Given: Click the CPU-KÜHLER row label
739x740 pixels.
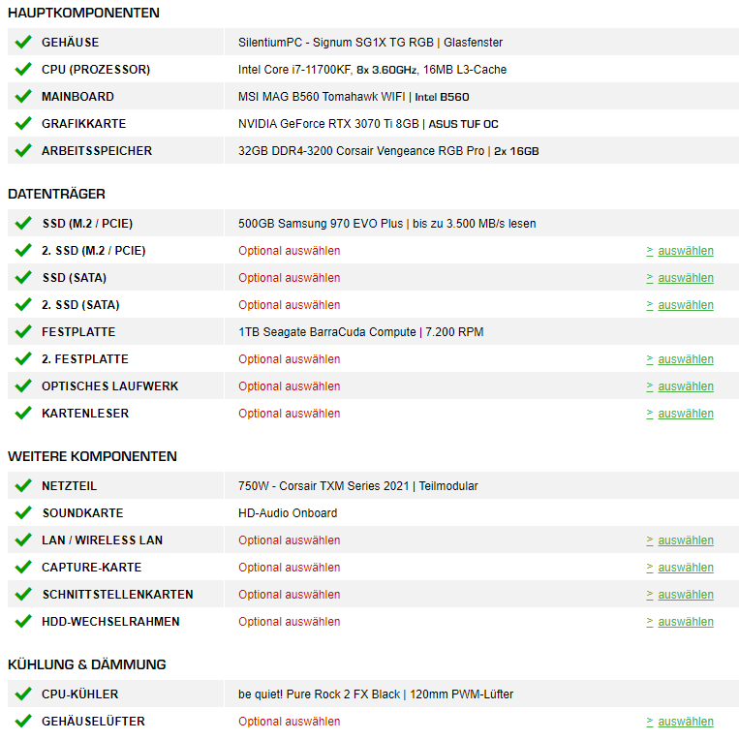Looking at the screenshot, I should (x=80, y=694).
